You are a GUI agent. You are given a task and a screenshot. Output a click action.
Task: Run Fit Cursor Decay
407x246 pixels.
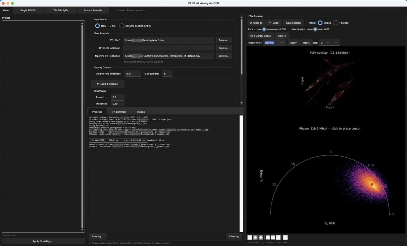coord(261,36)
